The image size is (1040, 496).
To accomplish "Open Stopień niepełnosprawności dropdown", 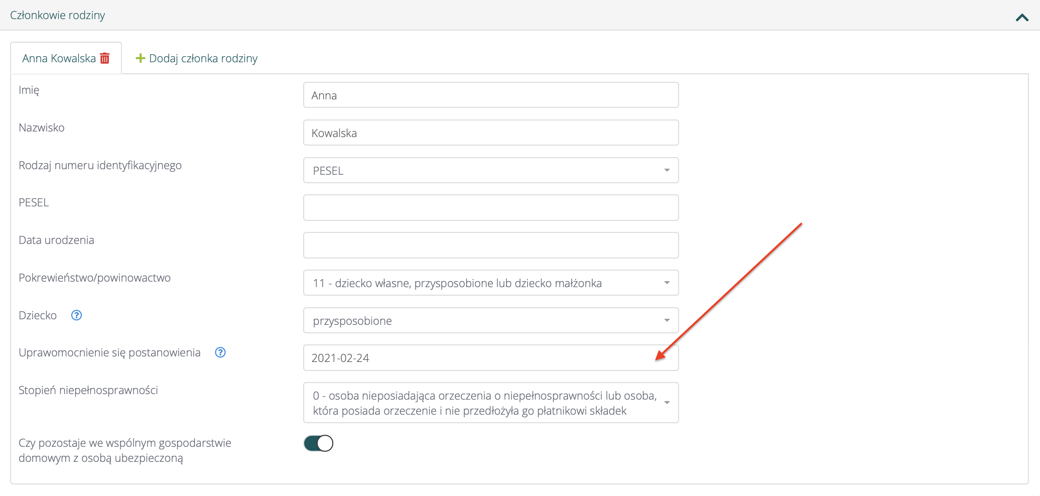I will click(490, 403).
